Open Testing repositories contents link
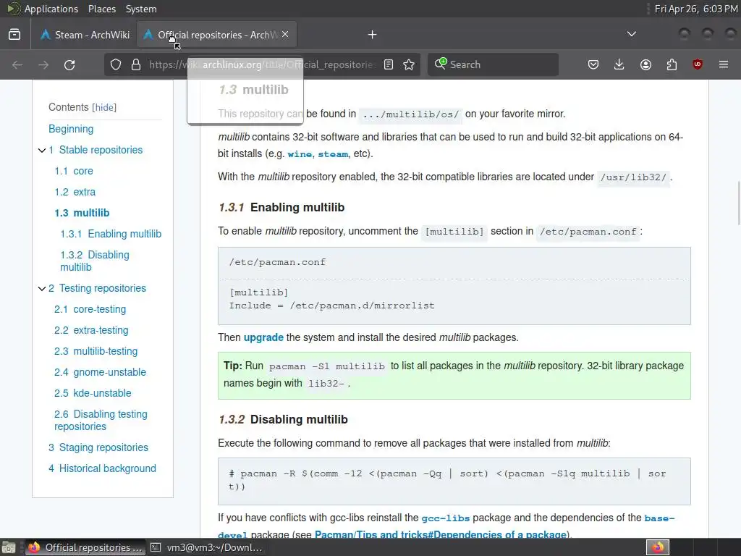This screenshot has height=556, width=741. pyautogui.click(x=98, y=288)
